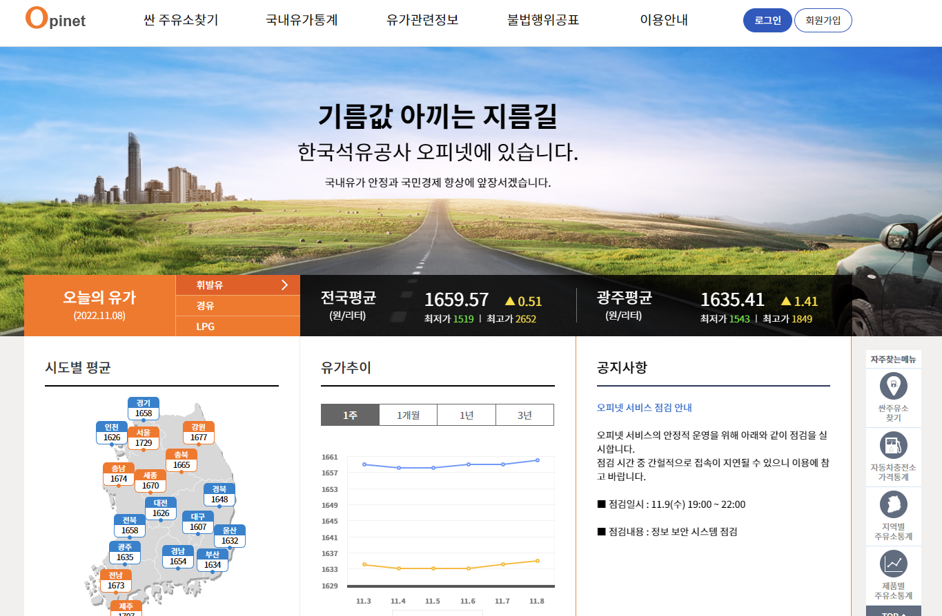Click the TOP button in the quick menu
This screenshot has width=942, height=616.
coord(894,611)
